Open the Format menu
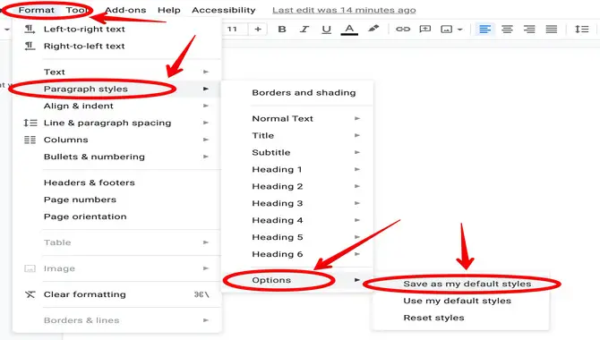 click(x=37, y=10)
